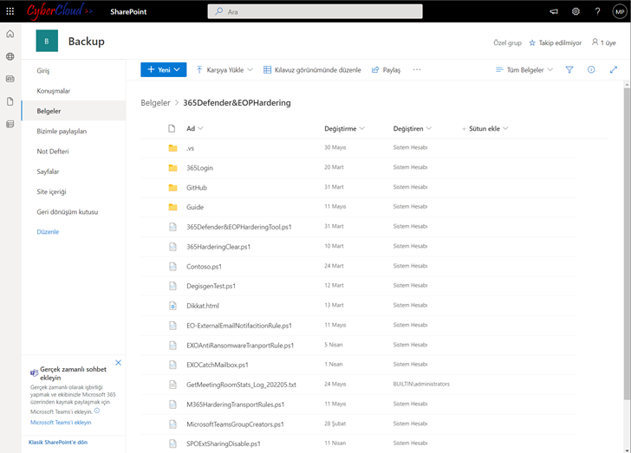This screenshot has width=631, height=453.
Task: Click the GitHub folder icon
Action: click(172, 187)
